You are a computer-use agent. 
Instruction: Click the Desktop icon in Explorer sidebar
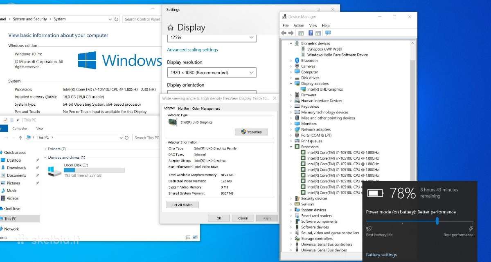(3, 160)
